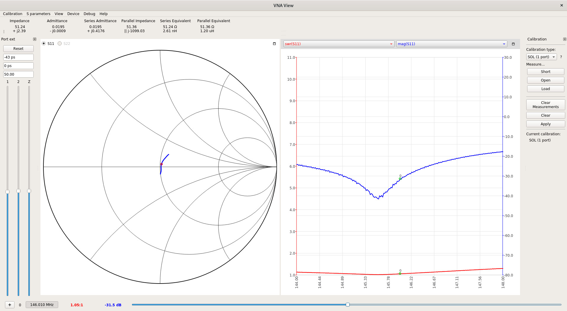Click the Series Equivalent heading
The width and height of the screenshot is (567, 311).
[175, 21]
